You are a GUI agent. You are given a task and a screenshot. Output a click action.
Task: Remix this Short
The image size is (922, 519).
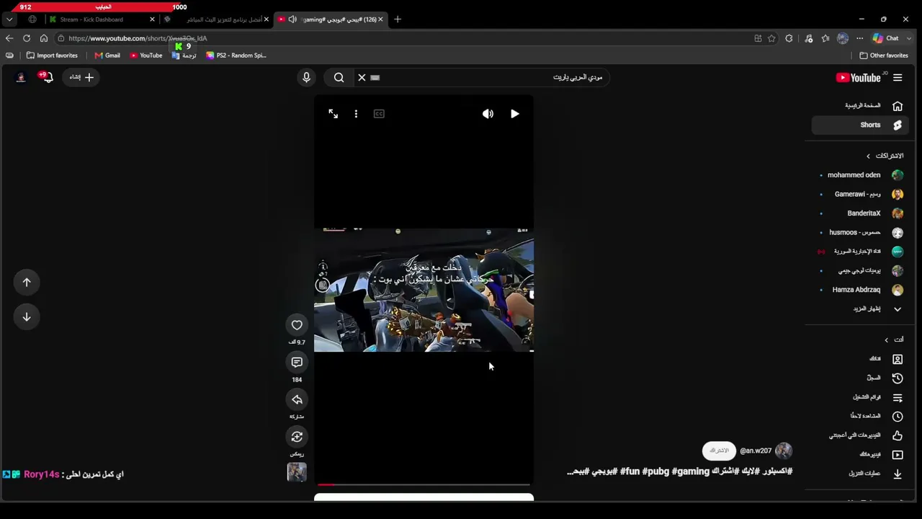point(297,437)
